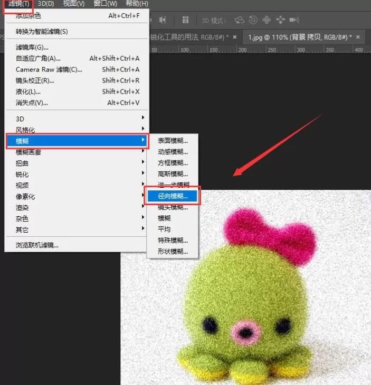Open the 3D(D) menu
The width and height of the screenshot is (371, 385).
(x=46, y=4)
